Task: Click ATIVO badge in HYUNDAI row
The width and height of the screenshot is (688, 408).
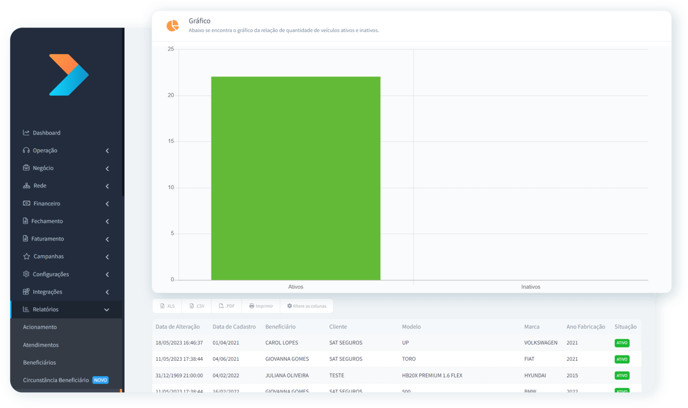Action: tap(622, 375)
